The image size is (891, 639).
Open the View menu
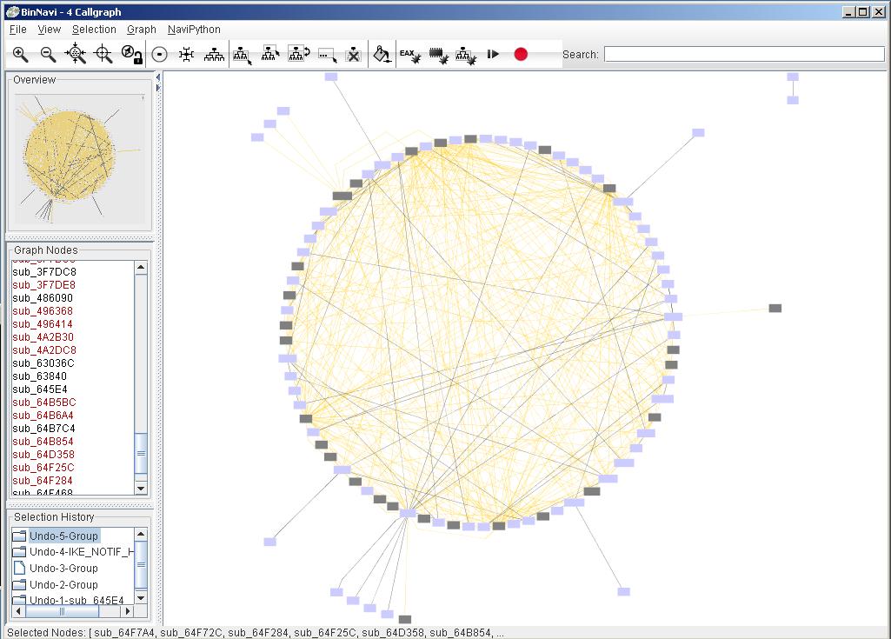point(49,30)
